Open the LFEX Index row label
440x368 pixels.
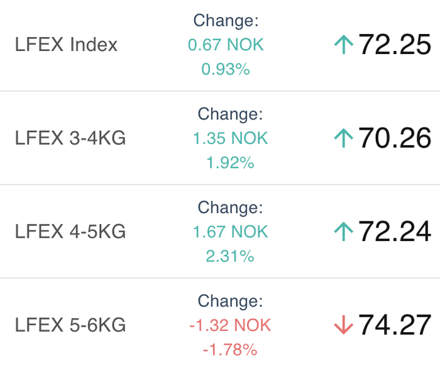click(66, 45)
